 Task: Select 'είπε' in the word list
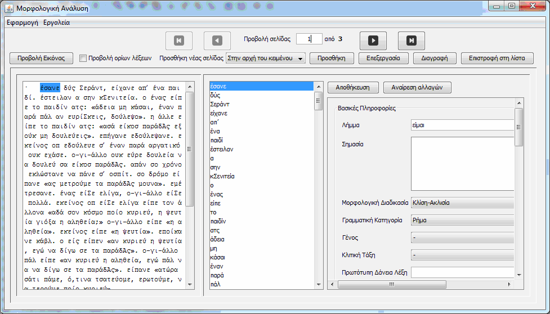pos(261,203)
